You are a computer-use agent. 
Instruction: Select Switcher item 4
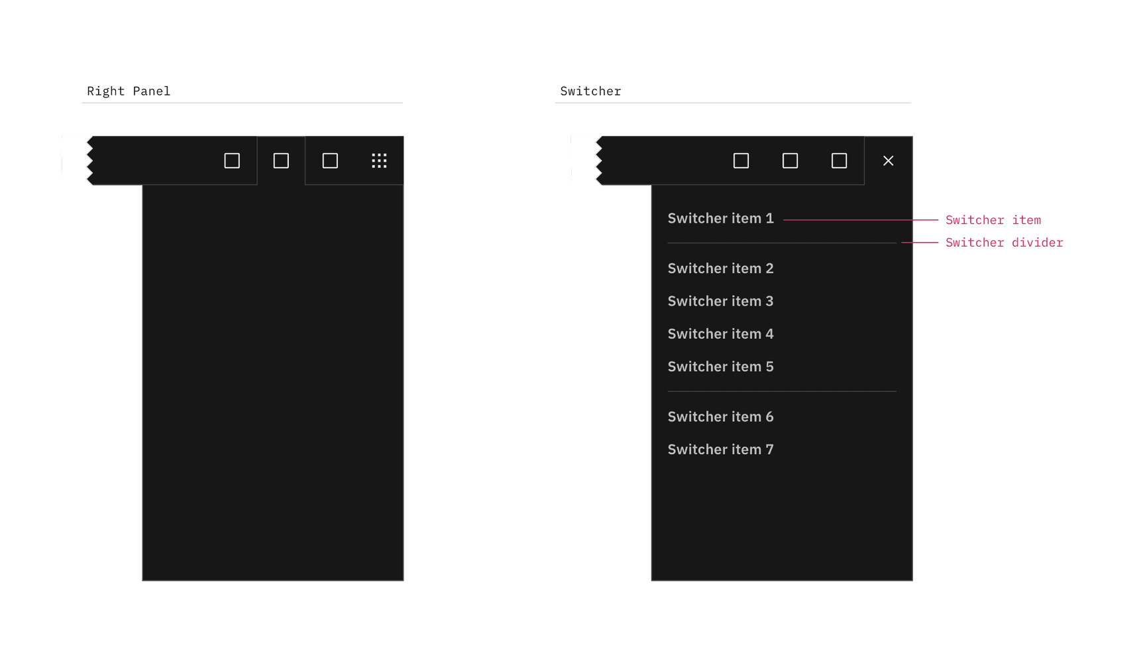click(x=720, y=333)
